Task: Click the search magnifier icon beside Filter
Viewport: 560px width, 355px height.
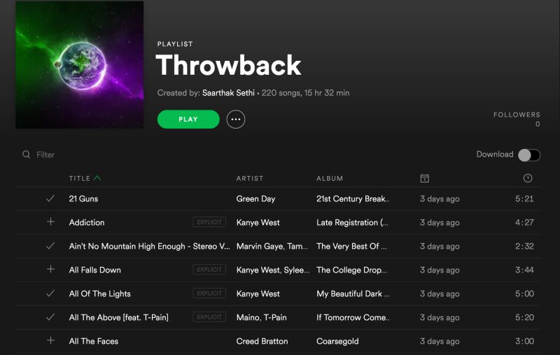Action: (x=26, y=154)
